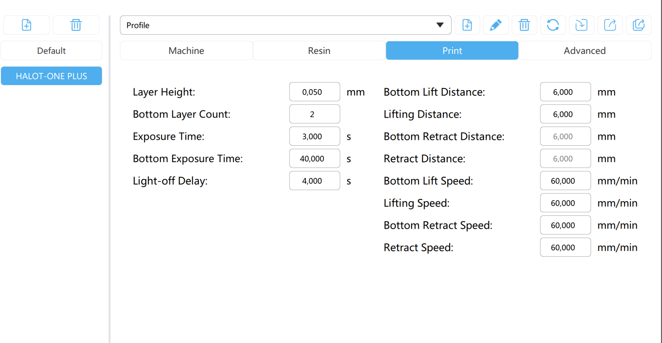Delete the current profile with trash icon
The height and width of the screenshot is (343, 662).
pos(524,25)
